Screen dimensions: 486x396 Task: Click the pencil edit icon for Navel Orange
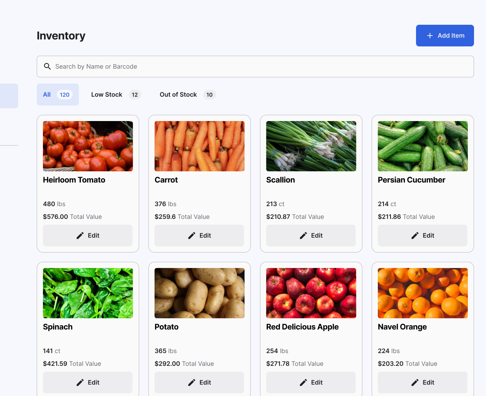pos(415,382)
